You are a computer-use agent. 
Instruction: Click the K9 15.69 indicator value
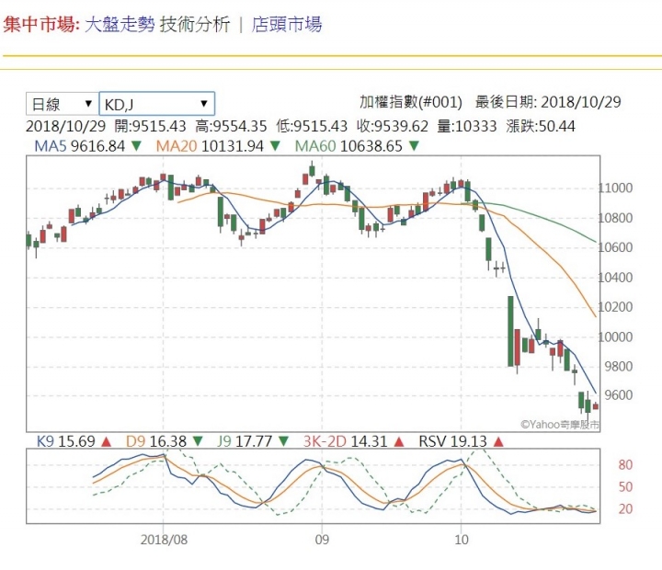[66, 441]
